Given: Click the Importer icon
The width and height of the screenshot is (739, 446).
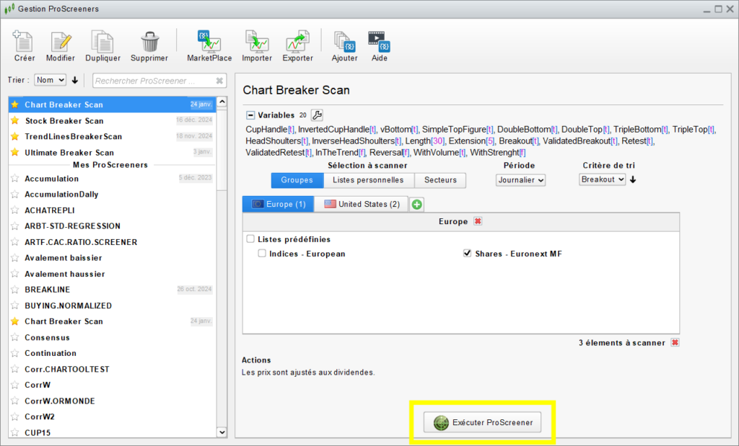Looking at the screenshot, I should pos(256,41).
